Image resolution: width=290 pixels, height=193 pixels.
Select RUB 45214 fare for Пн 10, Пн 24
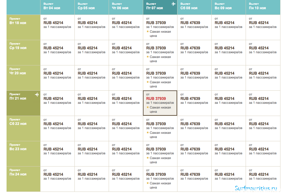[x=259, y=174]
